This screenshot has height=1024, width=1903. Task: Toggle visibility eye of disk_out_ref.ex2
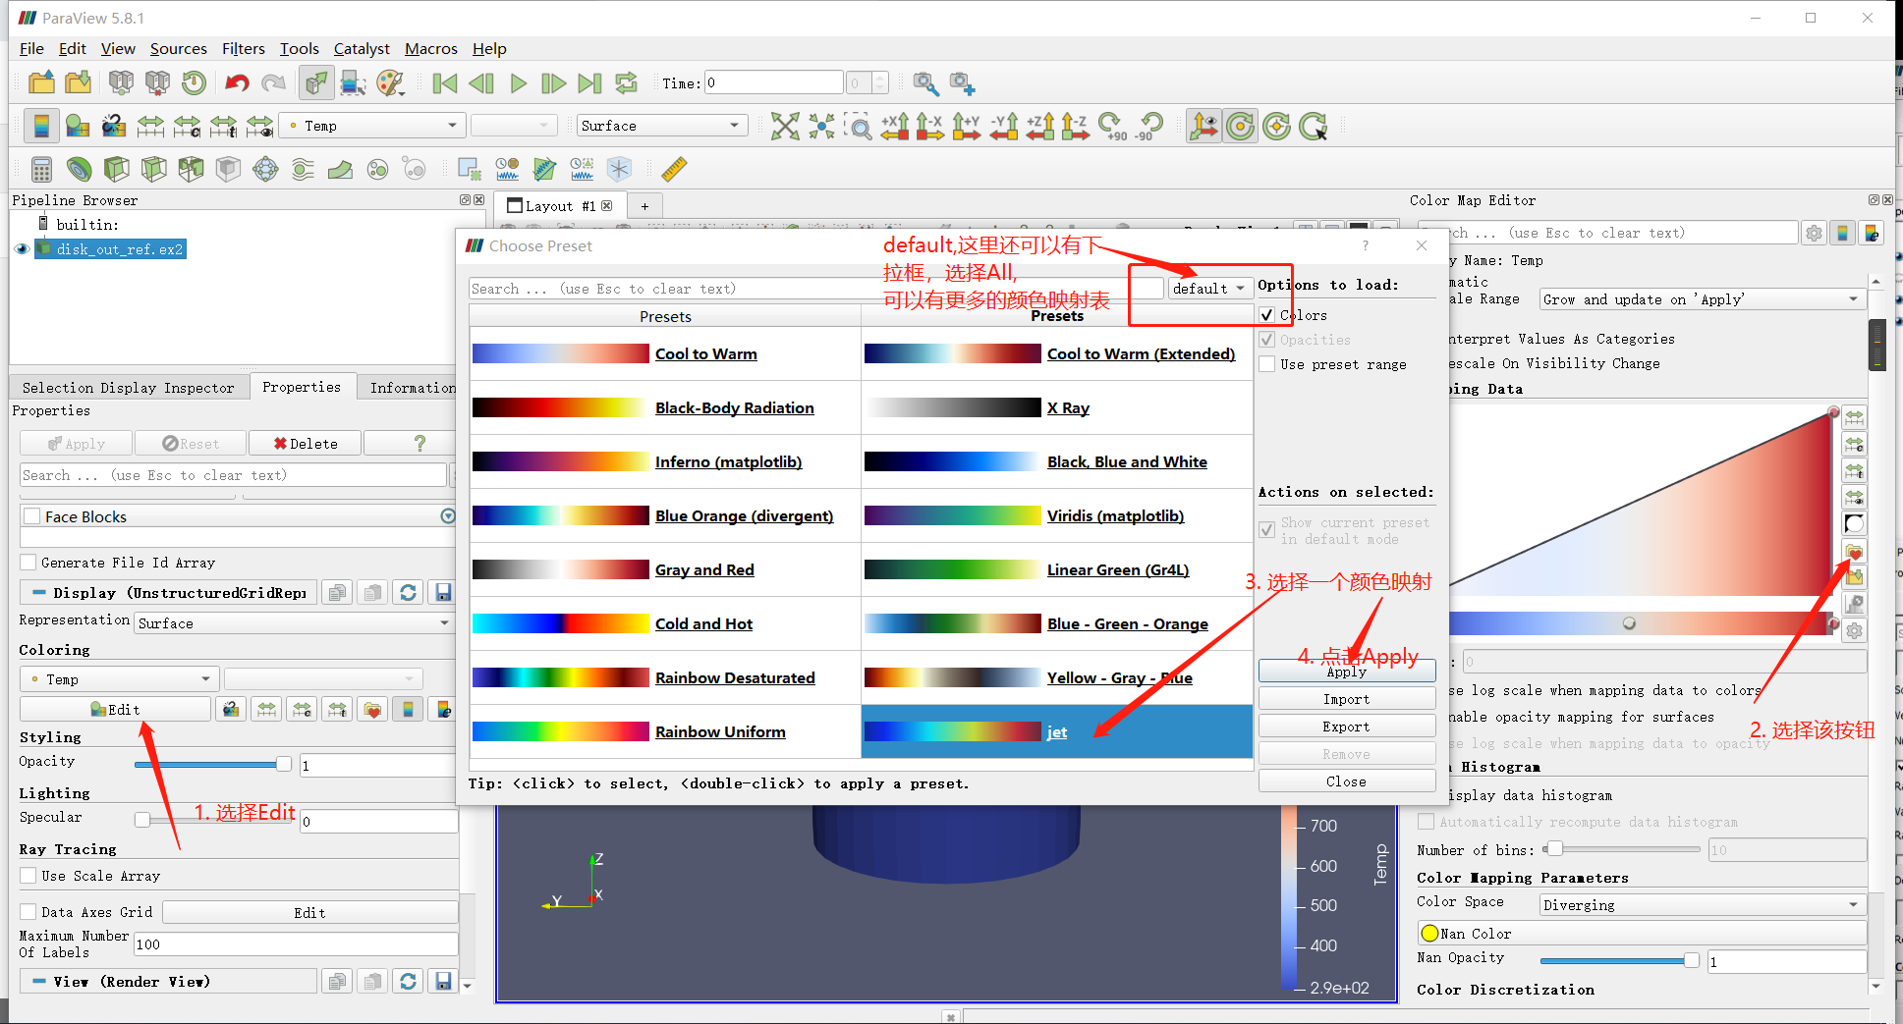[x=22, y=248]
